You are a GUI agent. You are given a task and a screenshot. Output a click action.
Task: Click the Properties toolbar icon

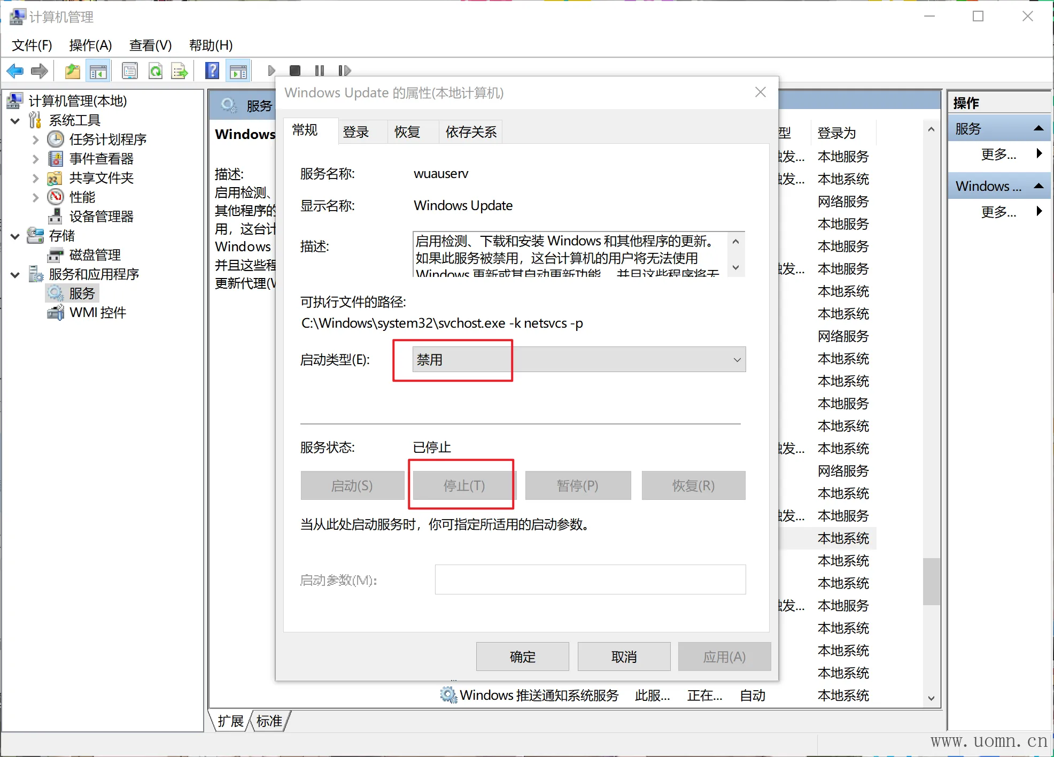[130, 71]
